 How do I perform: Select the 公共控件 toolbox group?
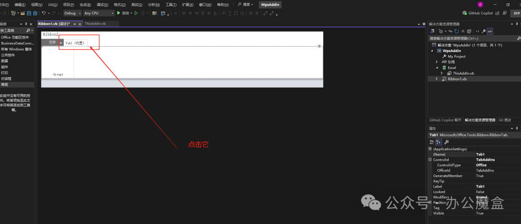[x=8, y=55]
